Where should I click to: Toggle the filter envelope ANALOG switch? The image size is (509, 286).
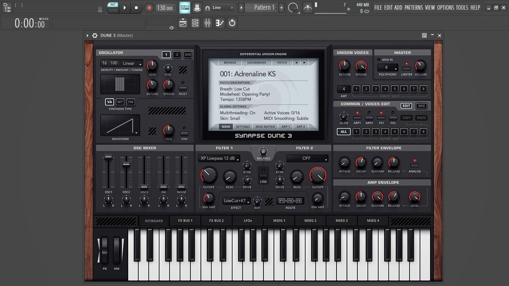[x=414, y=166]
